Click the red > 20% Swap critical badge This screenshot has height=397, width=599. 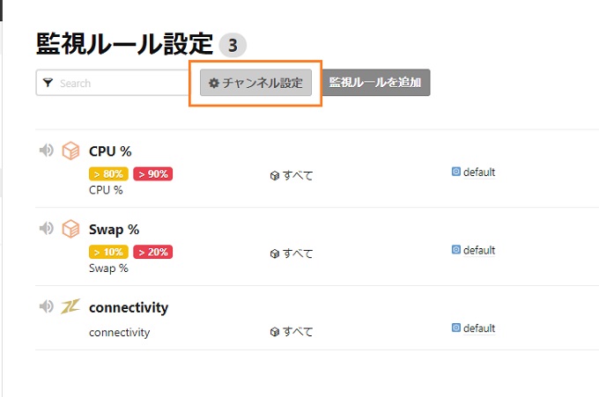152,252
